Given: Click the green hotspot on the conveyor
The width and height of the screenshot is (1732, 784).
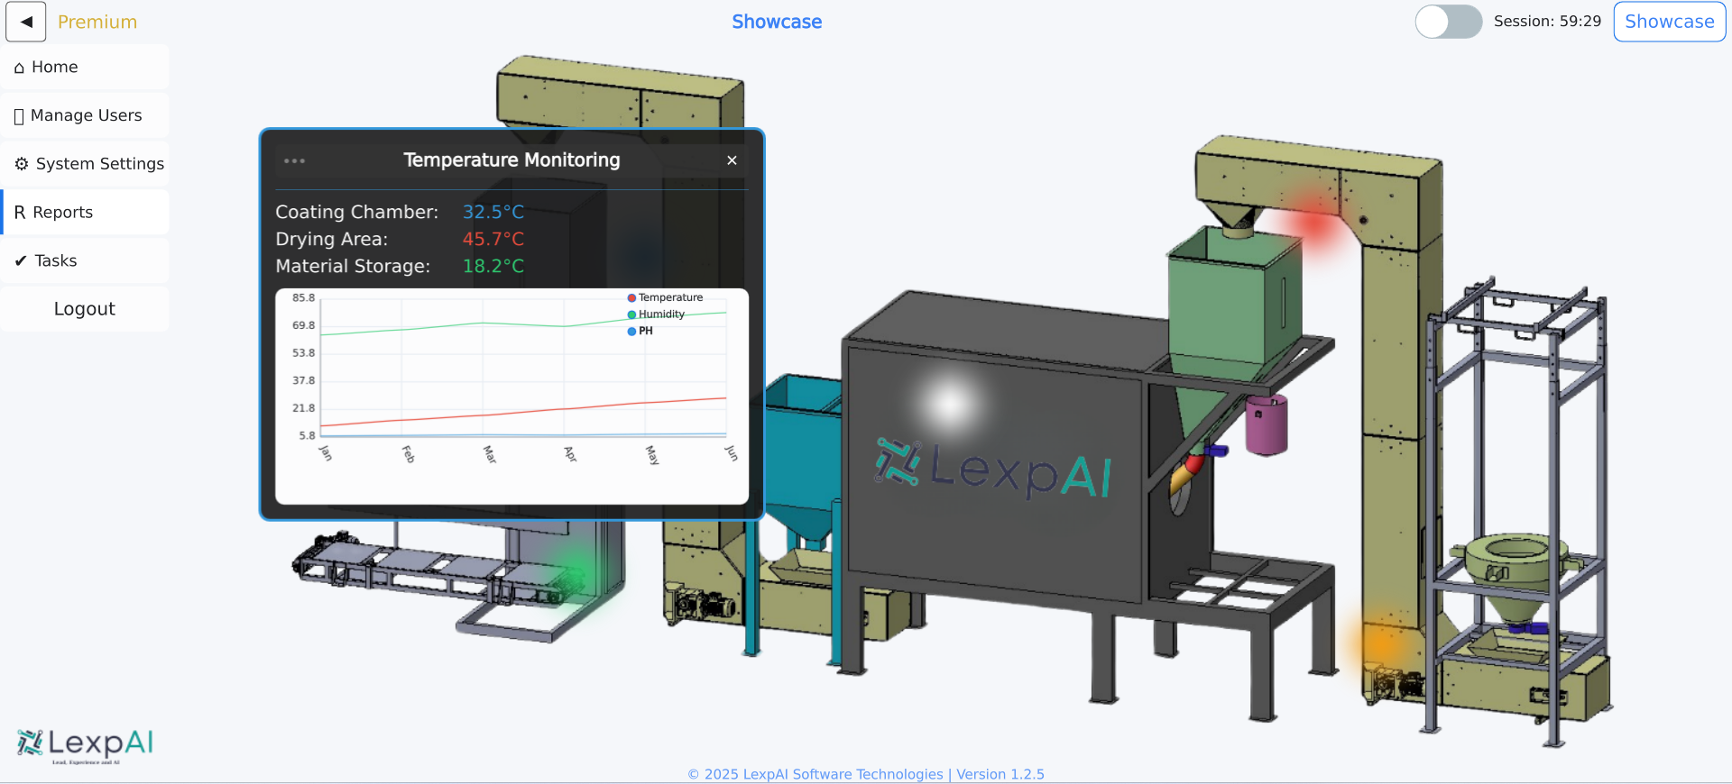Looking at the screenshot, I should (575, 573).
